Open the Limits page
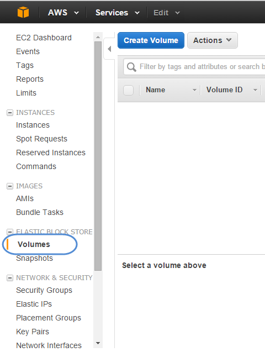Viewport: 265px width, 352px height. tap(26, 93)
